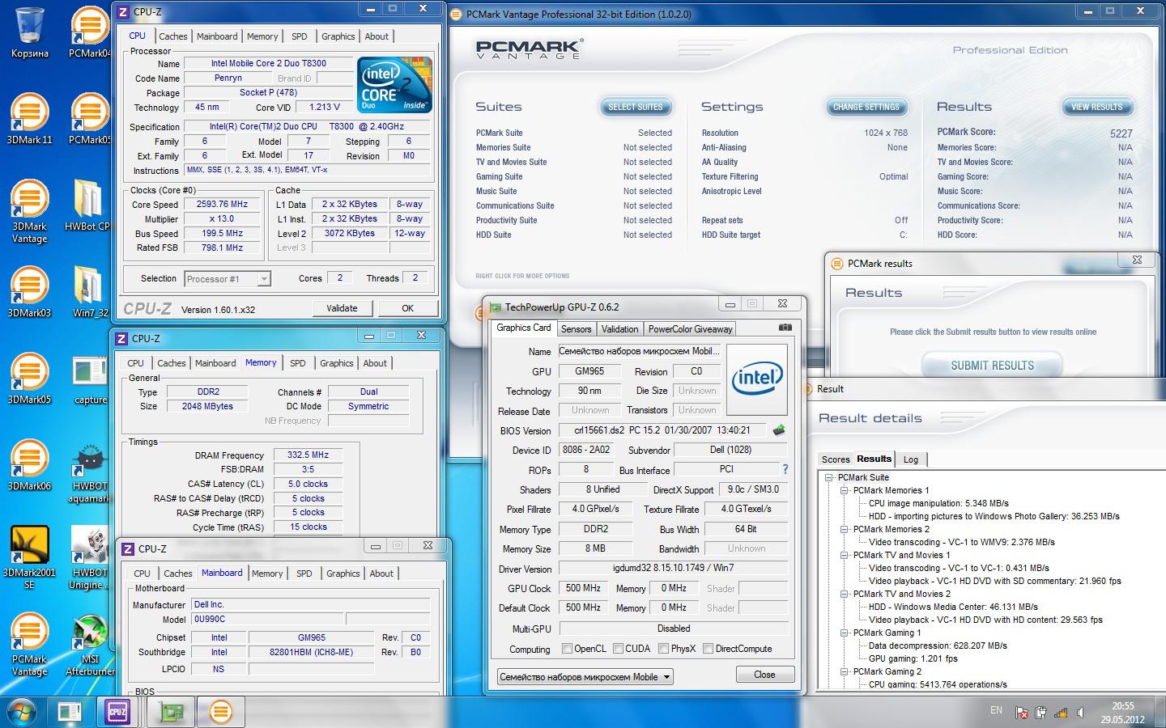Click the GPU-Z camera screenshot icon
Image resolution: width=1166 pixels, height=728 pixels.
click(x=785, y=328)
